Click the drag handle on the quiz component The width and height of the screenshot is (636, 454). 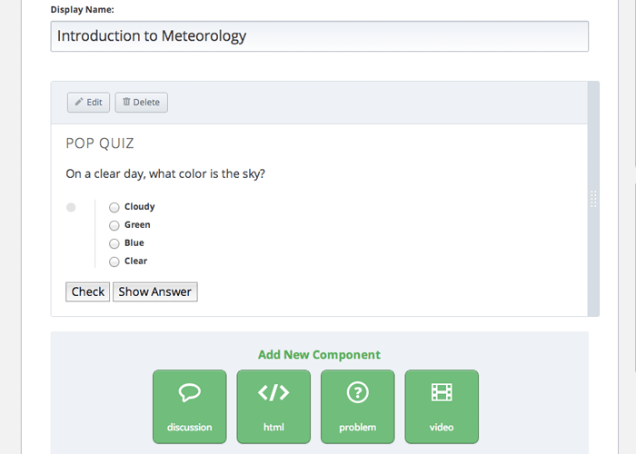click(x=593, y=199)
